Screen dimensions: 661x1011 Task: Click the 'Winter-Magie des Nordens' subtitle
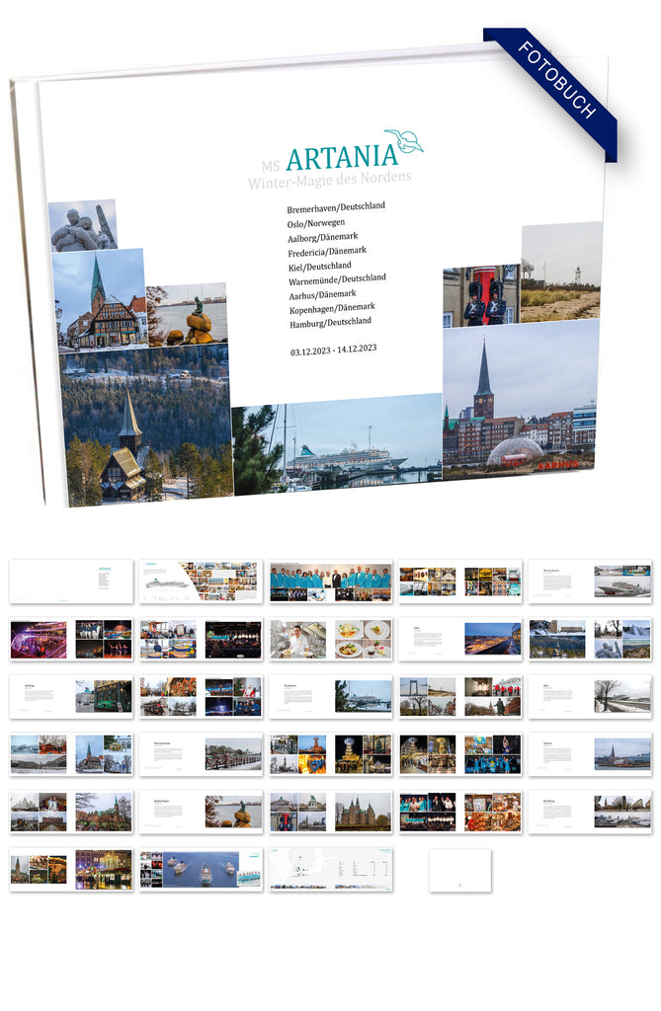(329, 178)
